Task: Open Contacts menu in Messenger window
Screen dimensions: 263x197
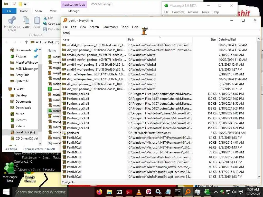Action: [x=178, y=12]
